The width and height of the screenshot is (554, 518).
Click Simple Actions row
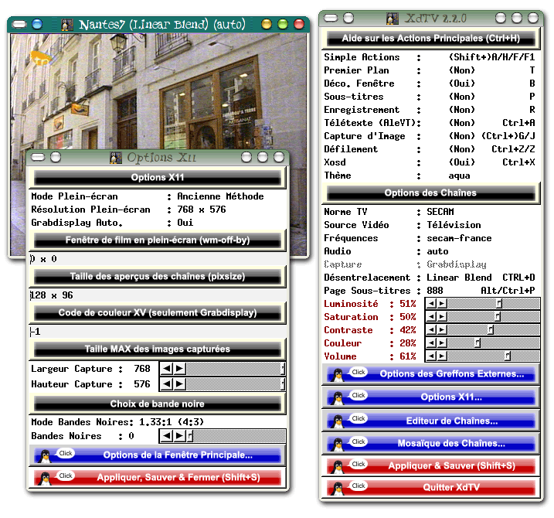tap(430, 57)
